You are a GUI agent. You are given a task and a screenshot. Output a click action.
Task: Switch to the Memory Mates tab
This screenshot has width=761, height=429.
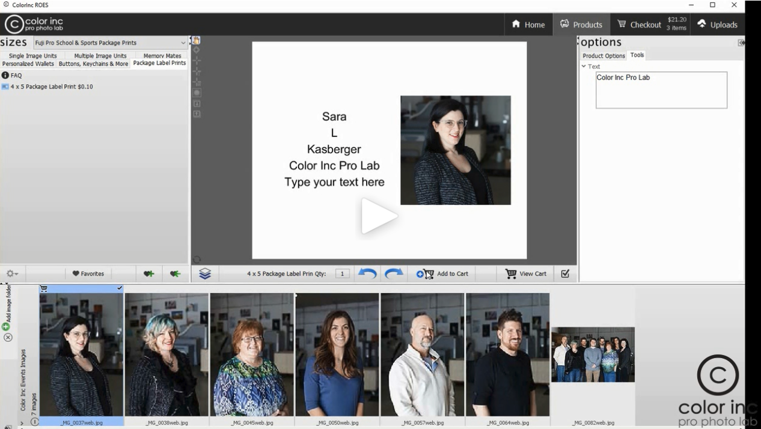pyautogui.click(x=162, y=56)
